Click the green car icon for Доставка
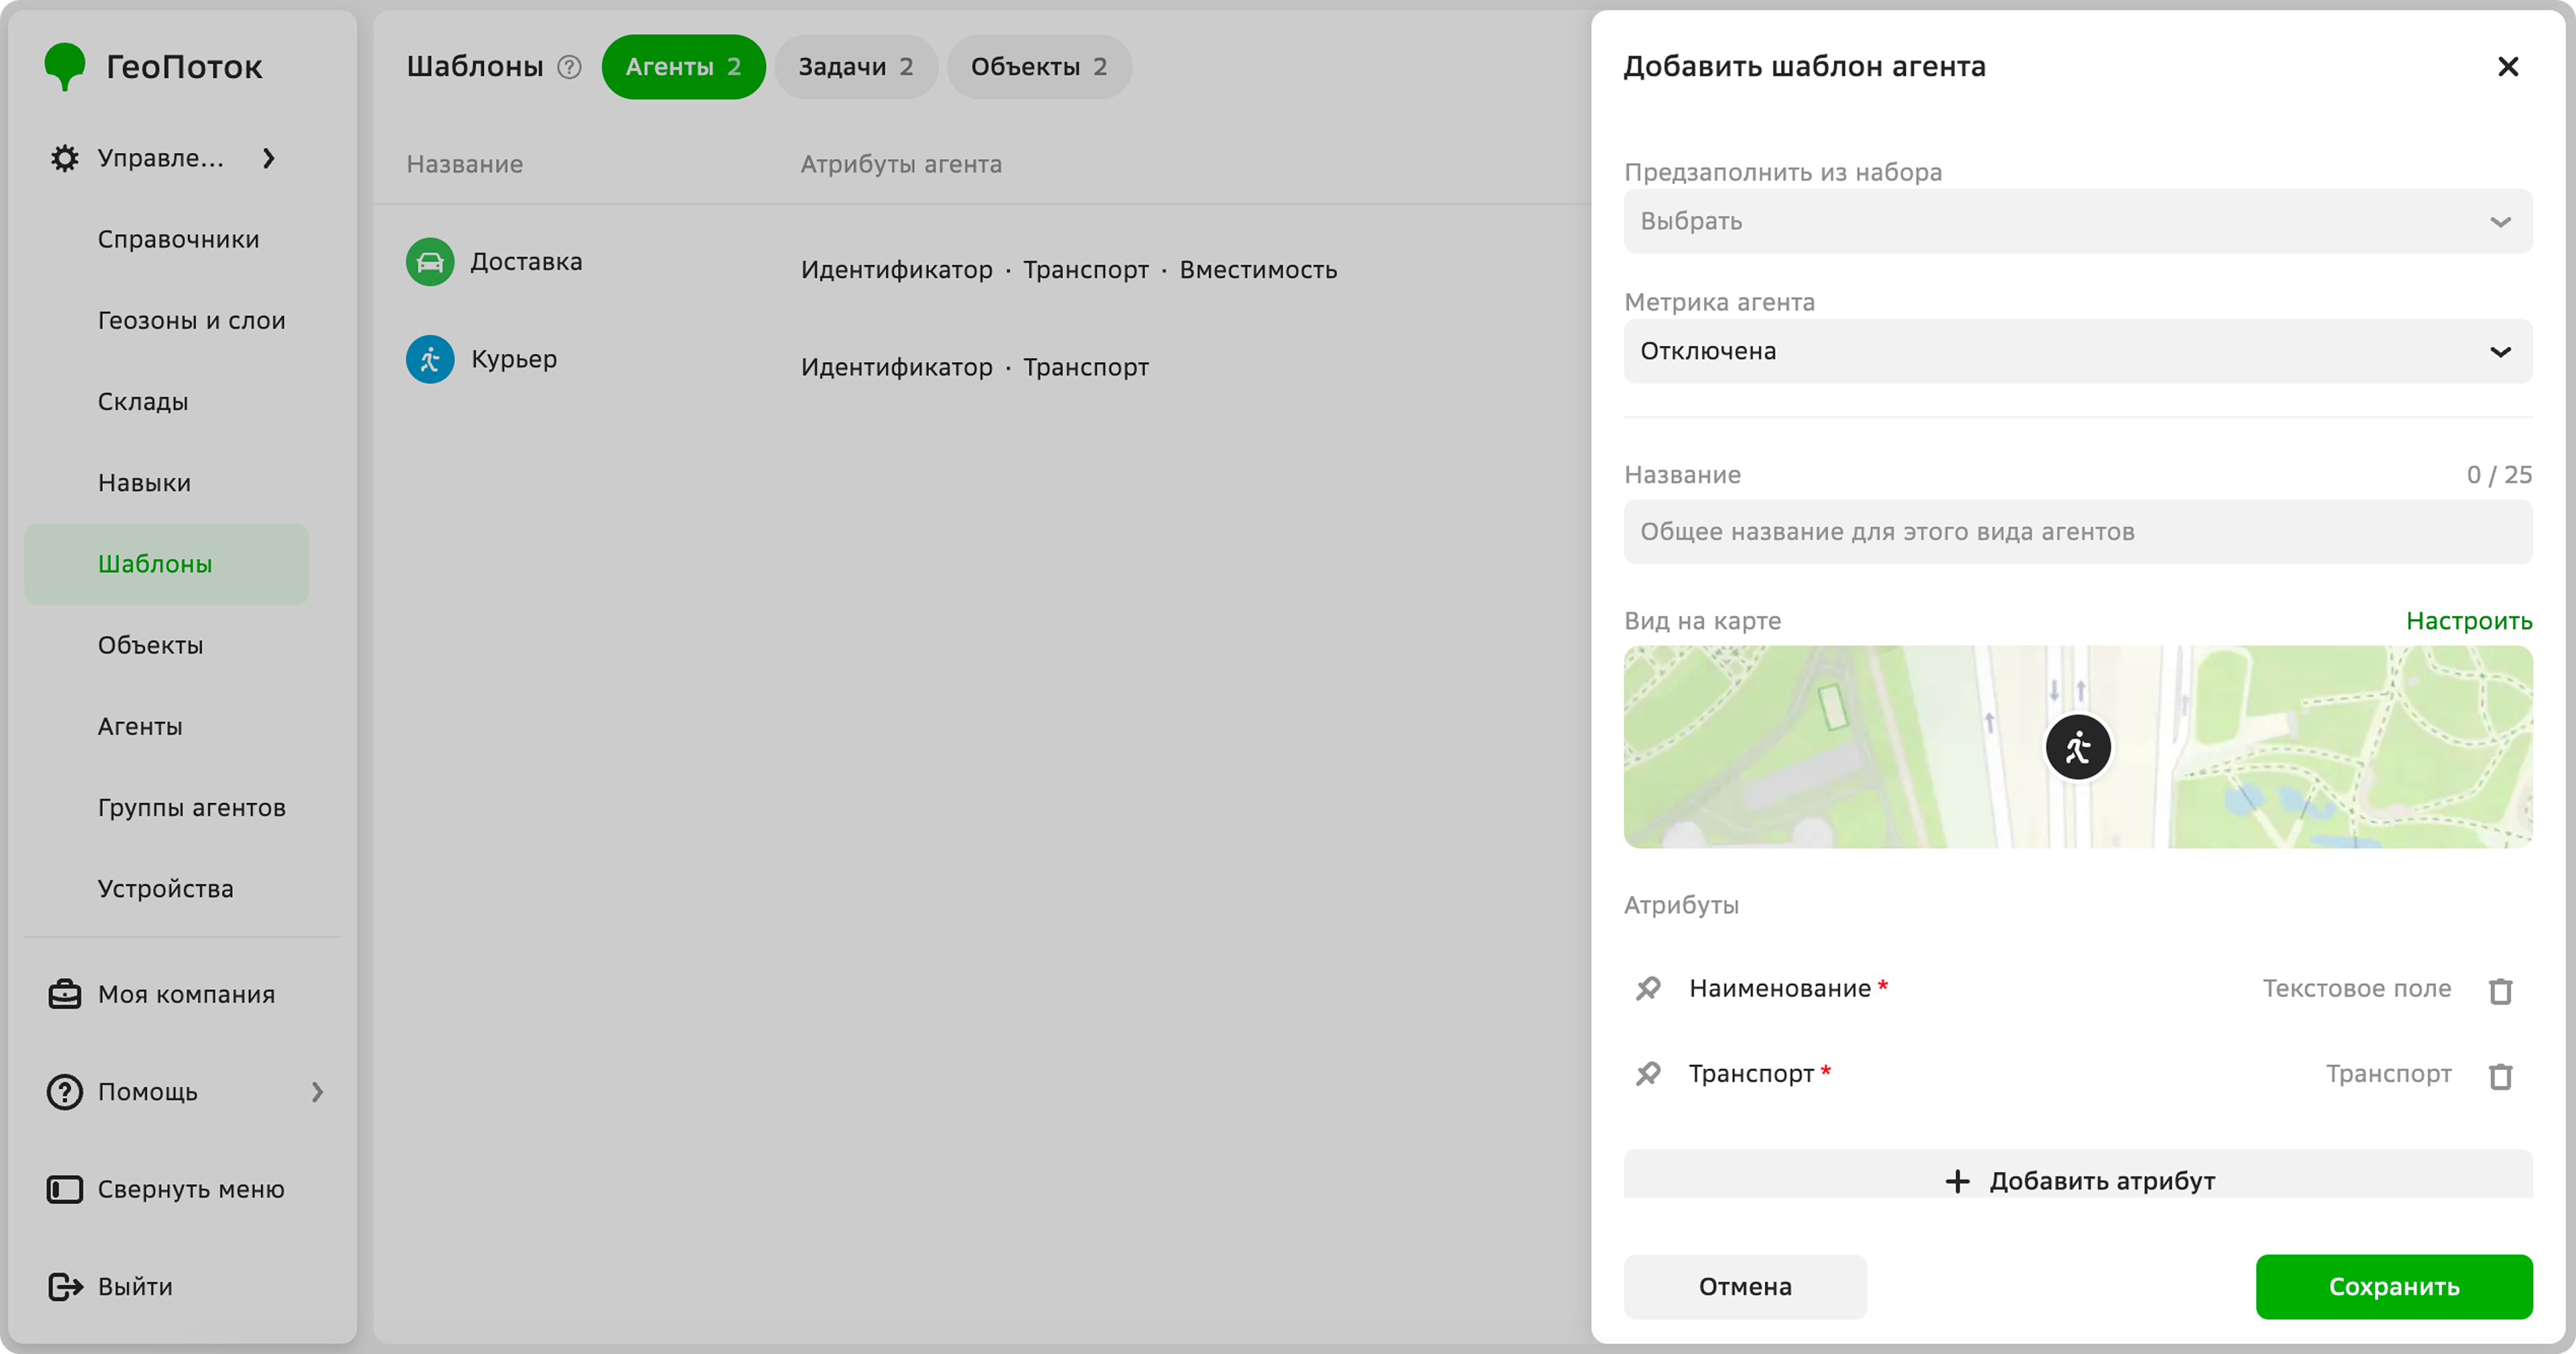 (x=430, y=262)
